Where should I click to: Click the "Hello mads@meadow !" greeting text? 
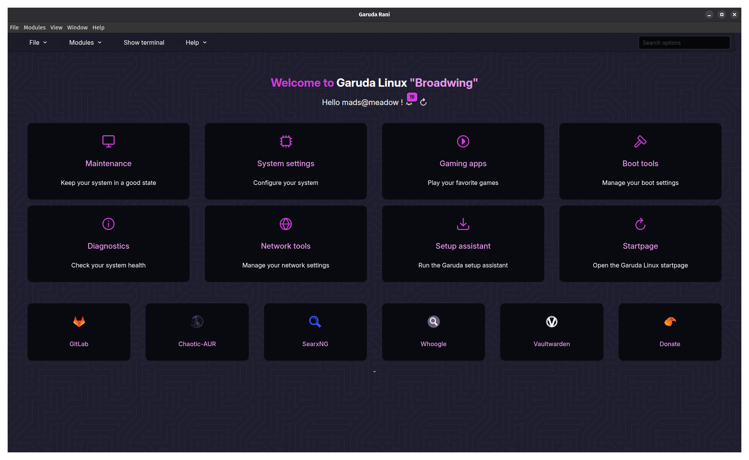(x=362, y=102)
